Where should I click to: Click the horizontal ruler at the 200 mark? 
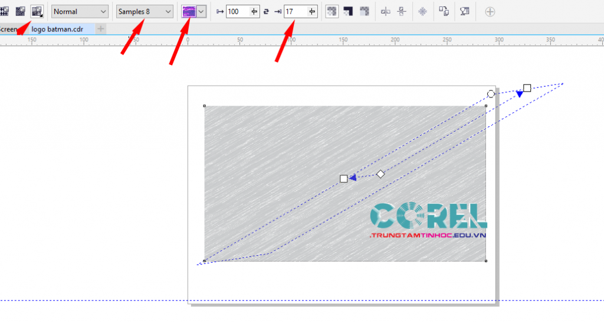point(395,40)
